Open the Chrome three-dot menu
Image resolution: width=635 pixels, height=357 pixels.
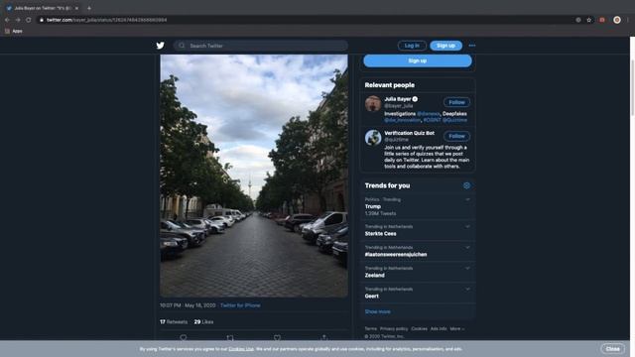coord(628,20)
